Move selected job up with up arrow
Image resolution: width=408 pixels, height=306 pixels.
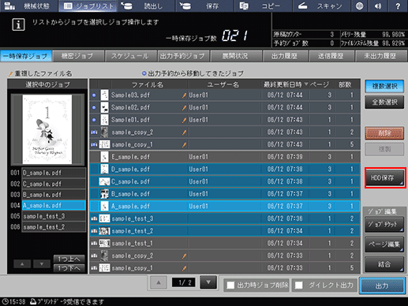click(x=22, y=263)
